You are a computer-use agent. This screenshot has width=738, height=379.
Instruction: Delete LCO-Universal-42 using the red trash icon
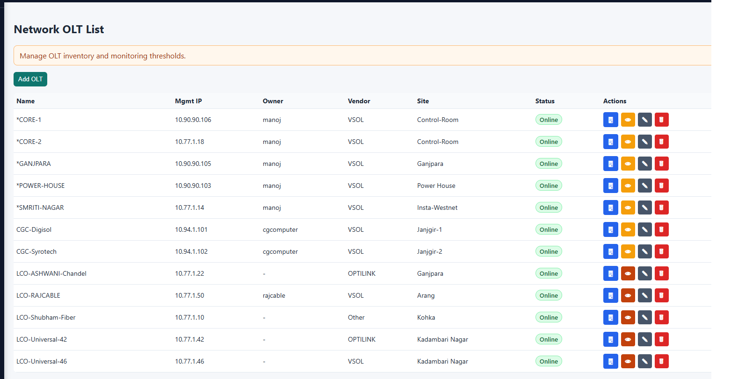(661, 339)
